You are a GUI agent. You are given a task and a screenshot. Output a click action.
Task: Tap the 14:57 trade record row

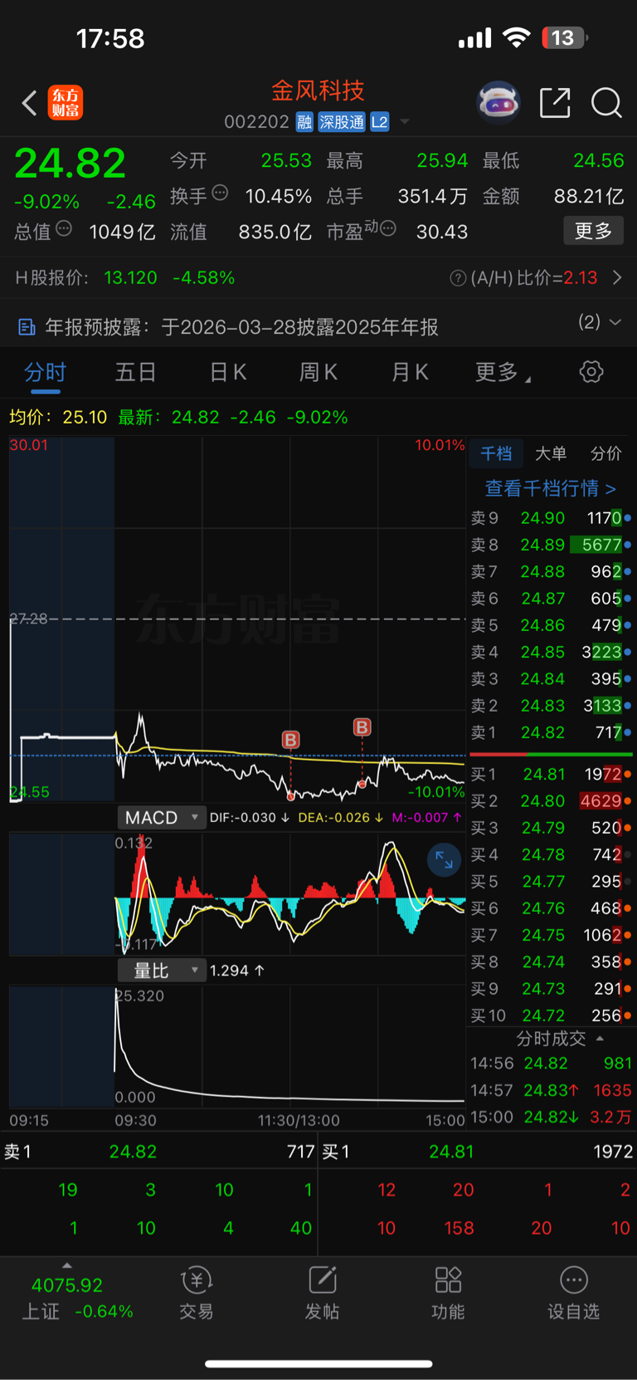(551, 1090)
